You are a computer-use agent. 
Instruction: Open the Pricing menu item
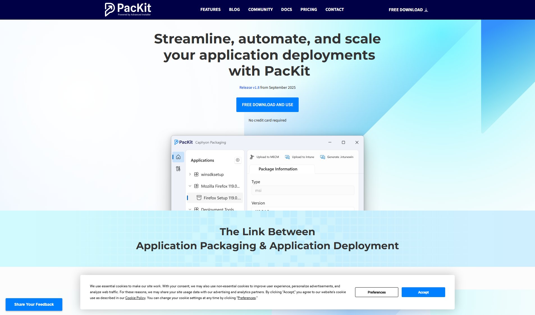click(x=308, y=10)
